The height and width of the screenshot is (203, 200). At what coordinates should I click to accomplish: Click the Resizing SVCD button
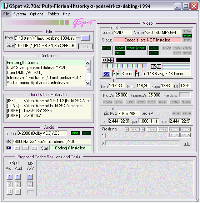pyautogui.click(x=163, y=129)
